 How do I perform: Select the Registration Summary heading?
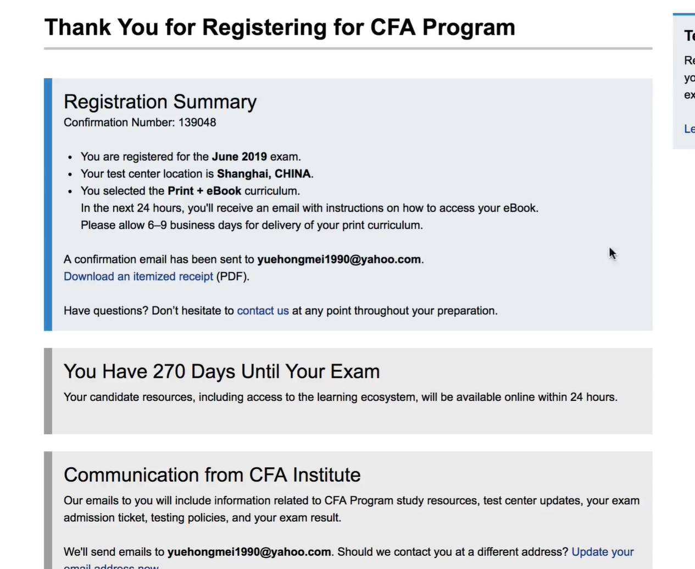pyautogui.click(x=160, y=102)
